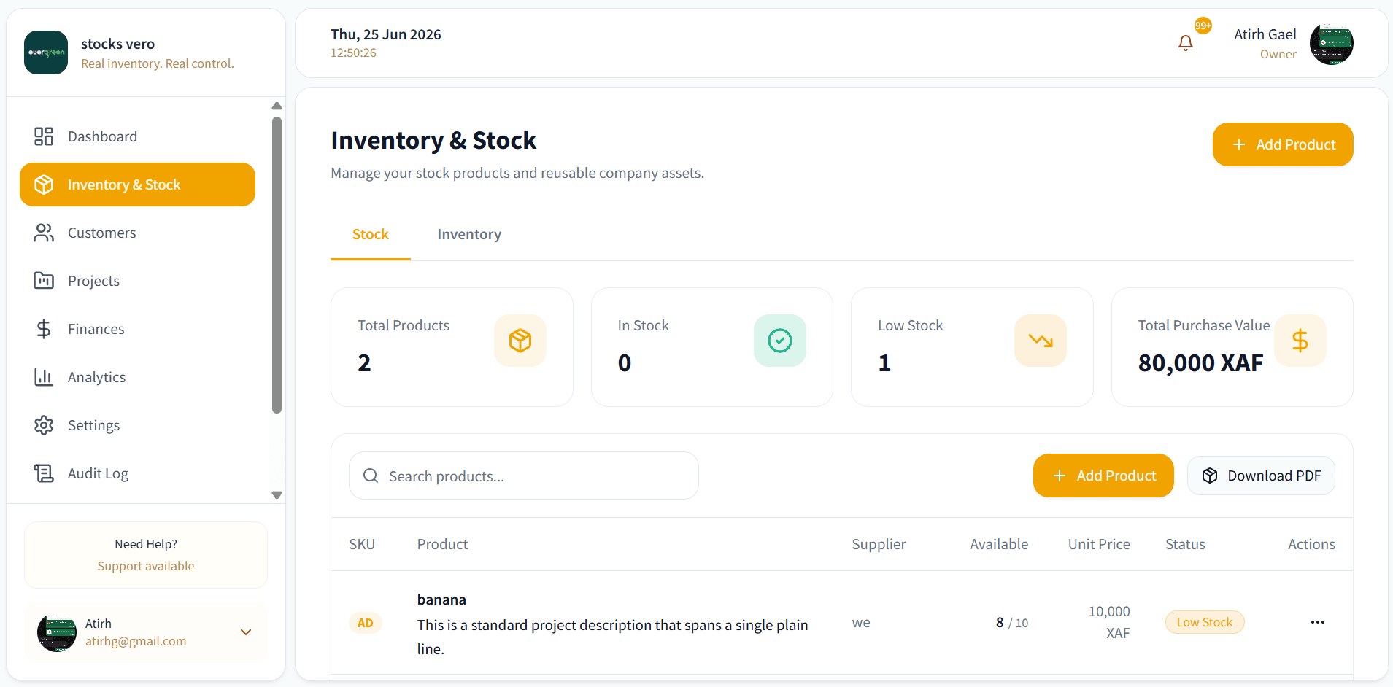Click the In Stock checkmark icon
1393x687 pixels.
tap(780, 341)
